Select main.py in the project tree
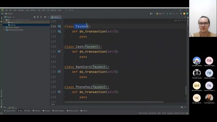 point(13,25)
